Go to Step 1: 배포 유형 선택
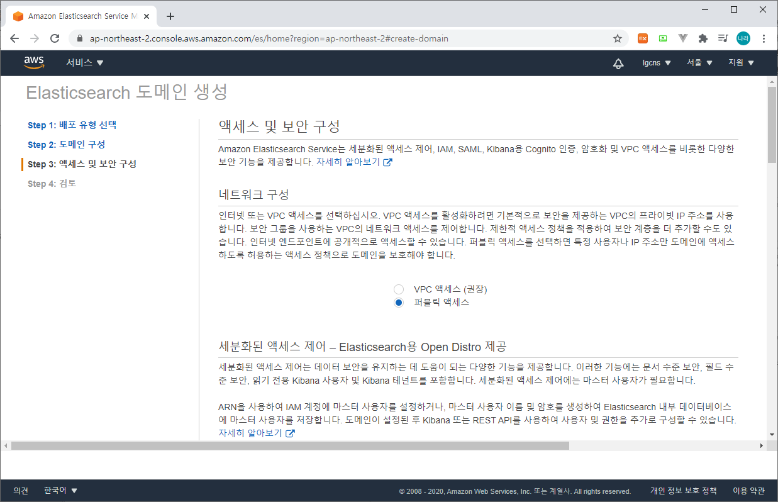 72,125
